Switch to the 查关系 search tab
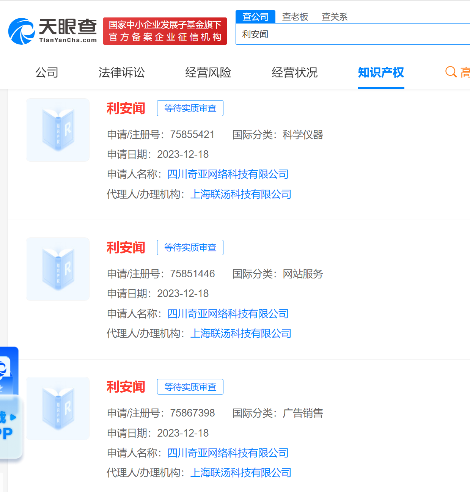Image resolution: width=470 pixels, height=492 pixels. click(335, 17)
